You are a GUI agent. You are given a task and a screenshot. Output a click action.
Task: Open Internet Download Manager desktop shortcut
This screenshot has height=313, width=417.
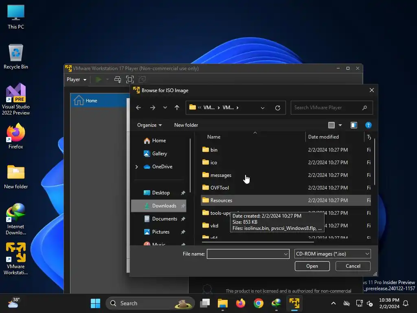[16, 219]
